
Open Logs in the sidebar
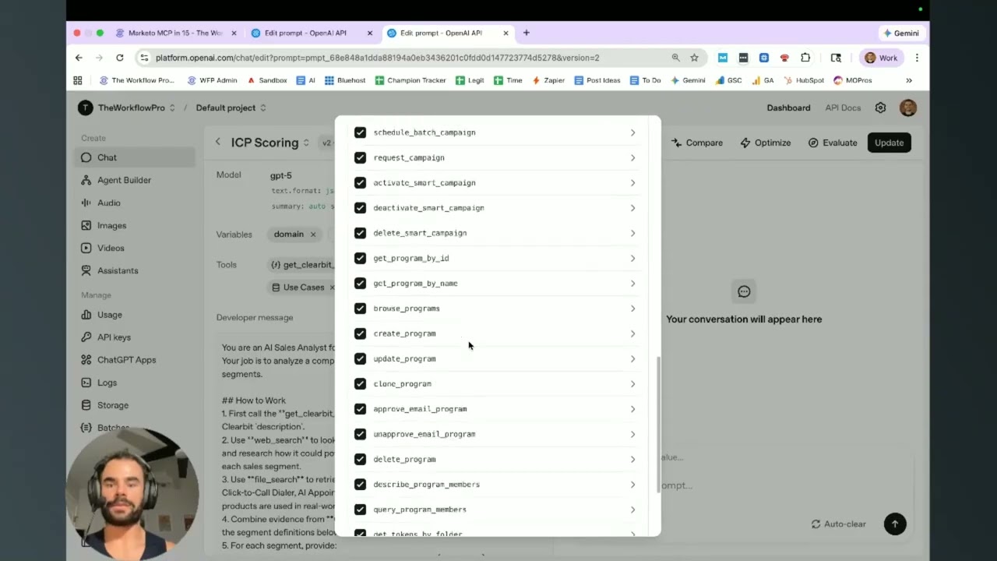click(x=136, y=383)
